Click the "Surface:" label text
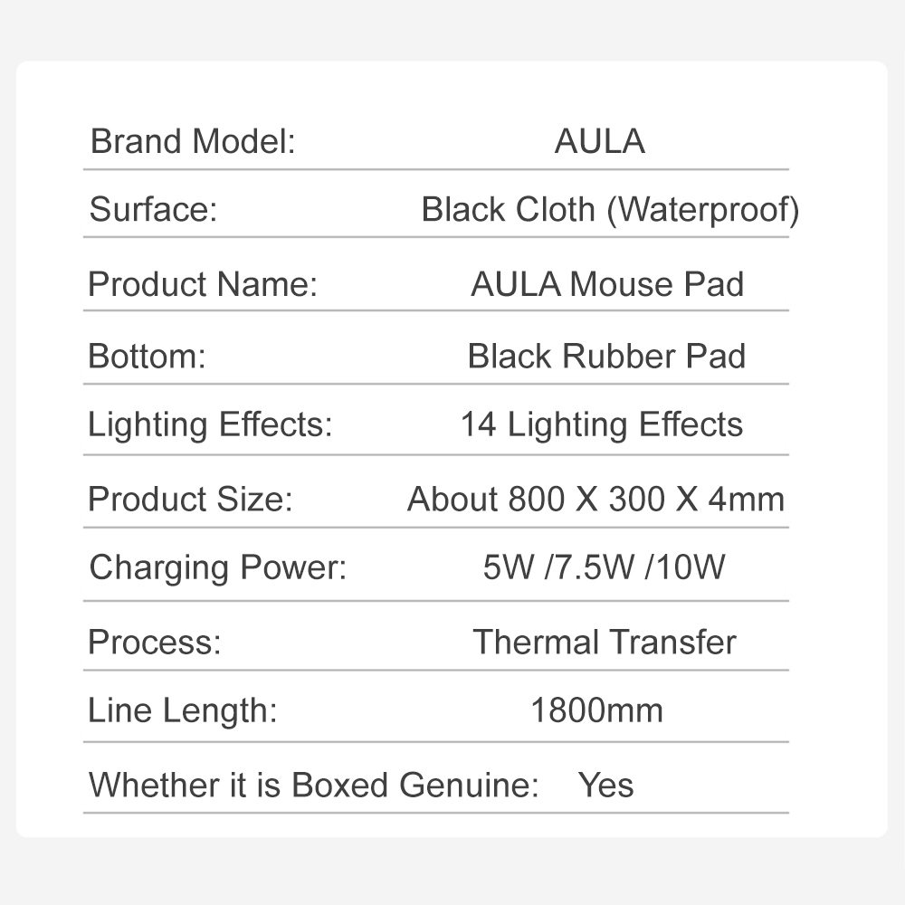The width and height of the screenshot is (905, 905). point(153,210)
